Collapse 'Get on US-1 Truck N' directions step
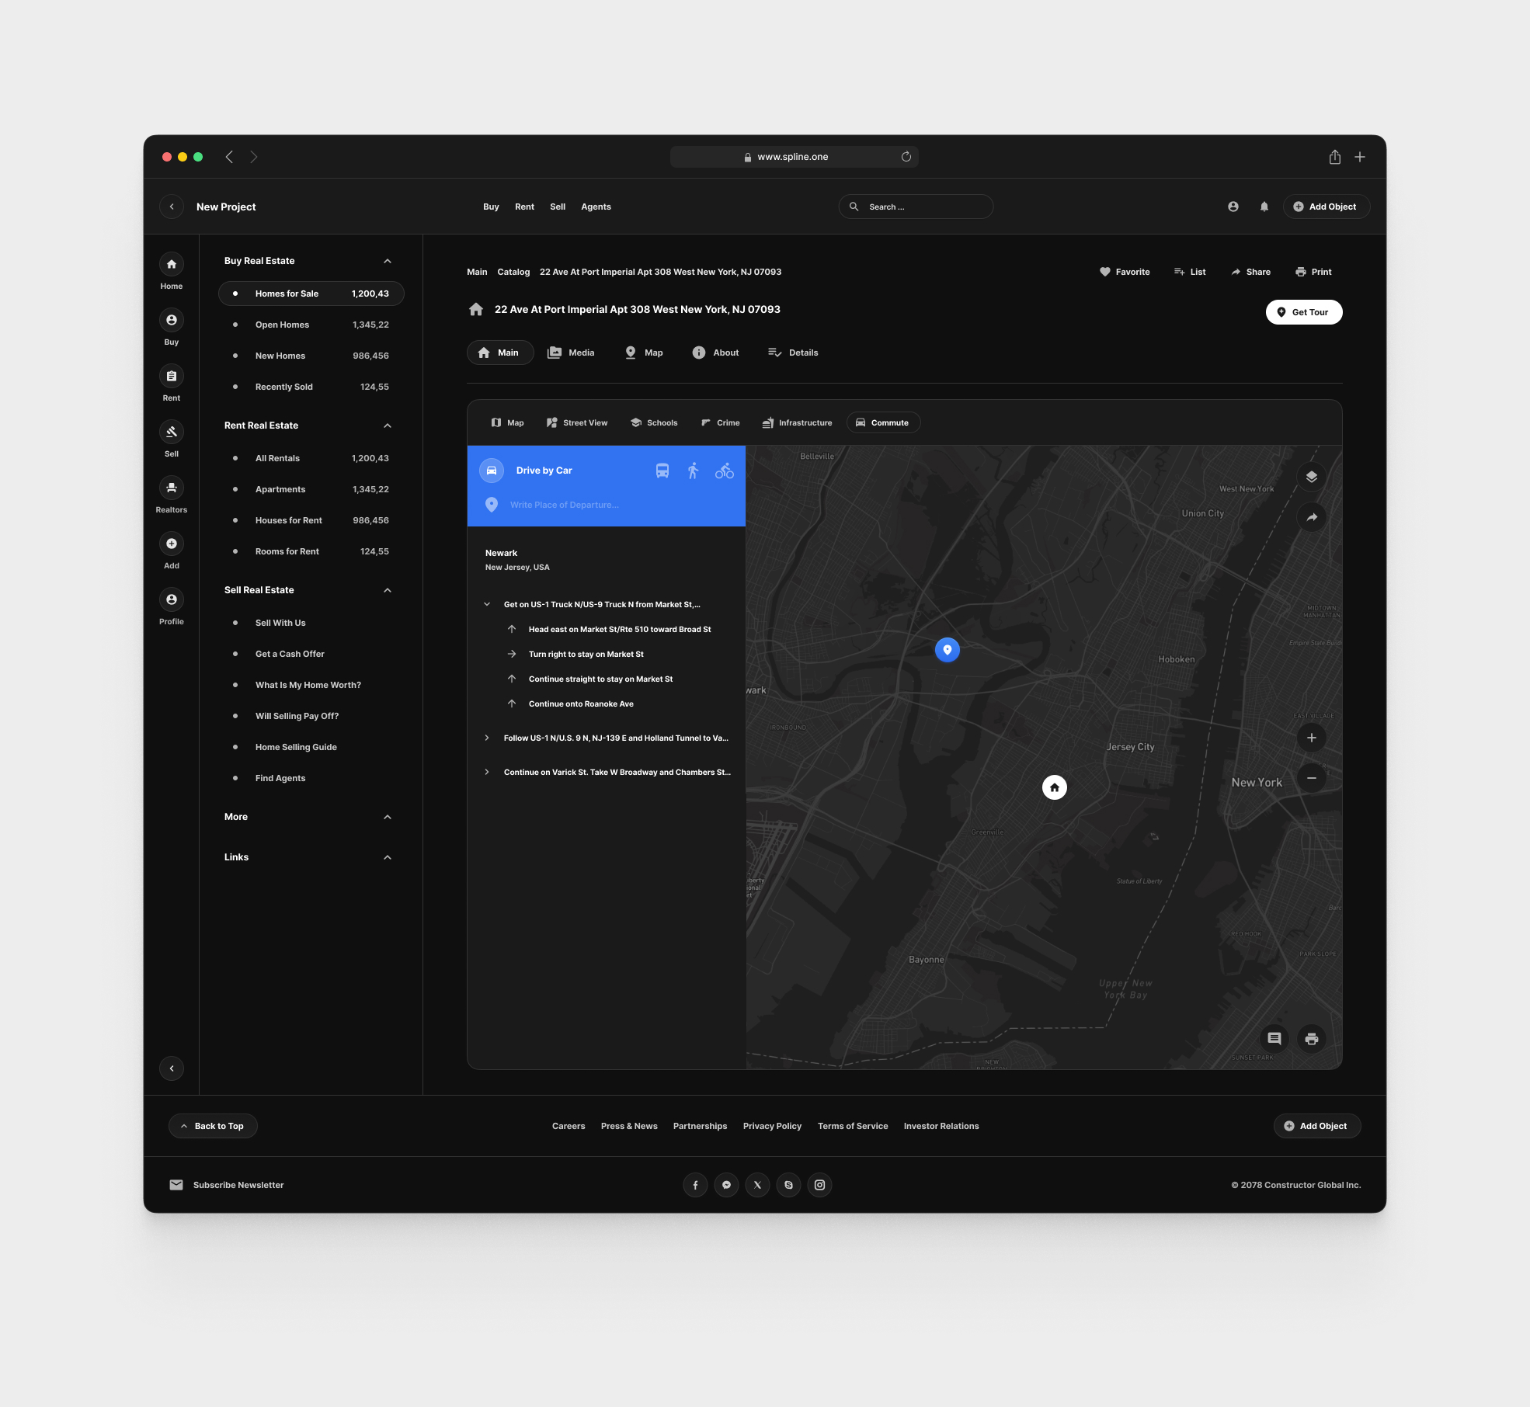Screen dimensions: 1530x1407 pyautogui.click(x=487, y=604)
